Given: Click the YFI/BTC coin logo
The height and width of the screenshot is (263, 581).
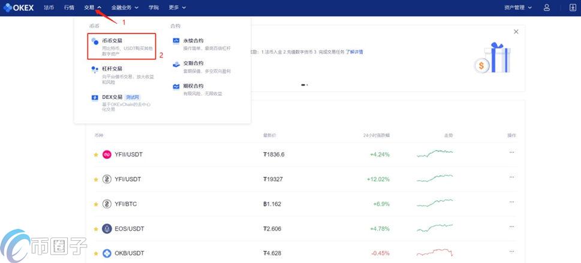Looking at the screenshot, I should click(x=107, y=204).
